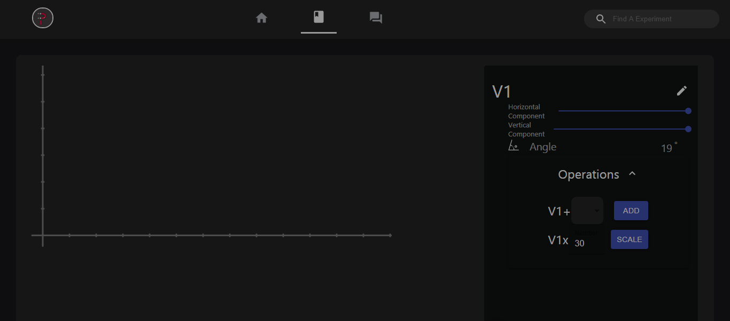This screenshot has width=730, height=321.
Task: Open the book (experiments) tab icon
Action: pos(319,17)
